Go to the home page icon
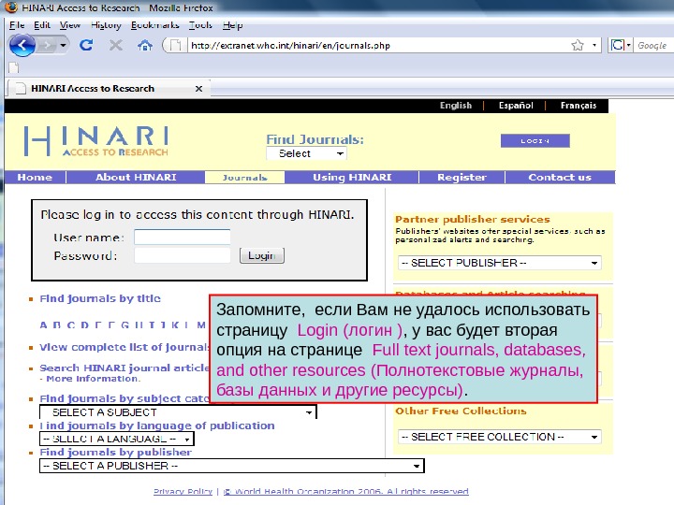674x505 pixels. [x=145, y=45]
